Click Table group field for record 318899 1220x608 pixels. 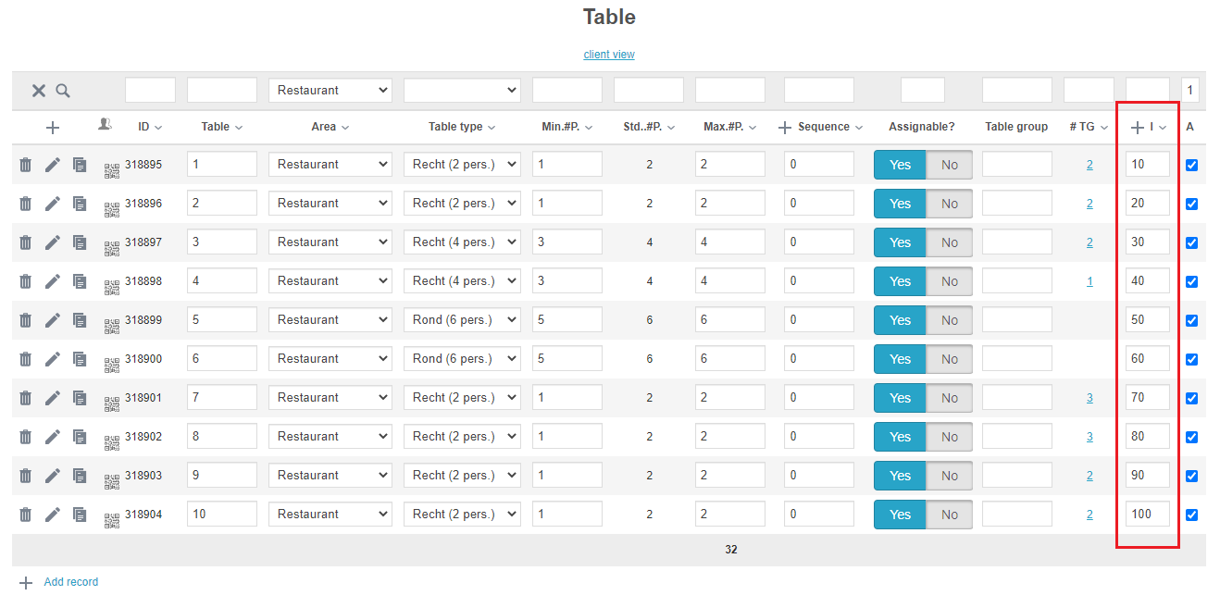pyautogui.click(x=1017, y=320)
